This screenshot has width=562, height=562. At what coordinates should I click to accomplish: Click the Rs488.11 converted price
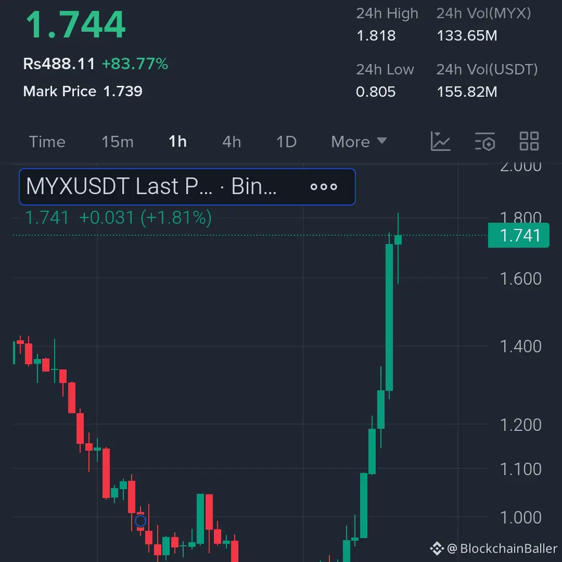point(59,64)
